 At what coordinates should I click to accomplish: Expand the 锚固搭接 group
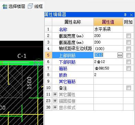point(55,101)
